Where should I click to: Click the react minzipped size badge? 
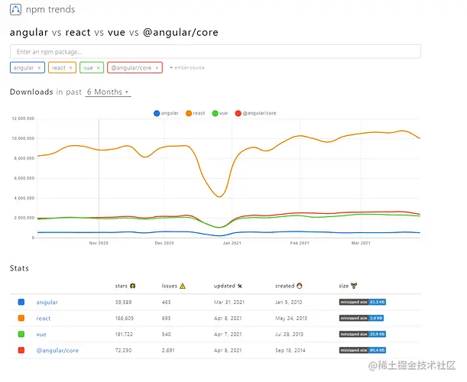coord(362,318)
